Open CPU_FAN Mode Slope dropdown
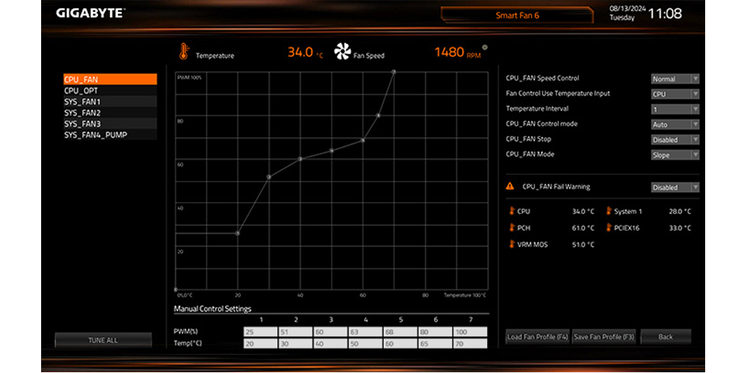This screenshot has width=747, height=373. tap(675, 155)
